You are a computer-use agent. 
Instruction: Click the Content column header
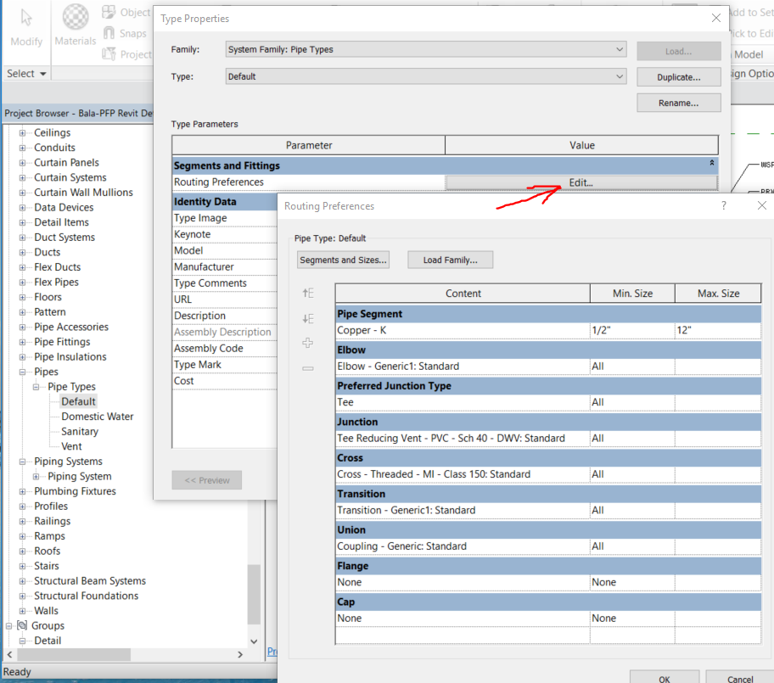(x=463, y=293)
